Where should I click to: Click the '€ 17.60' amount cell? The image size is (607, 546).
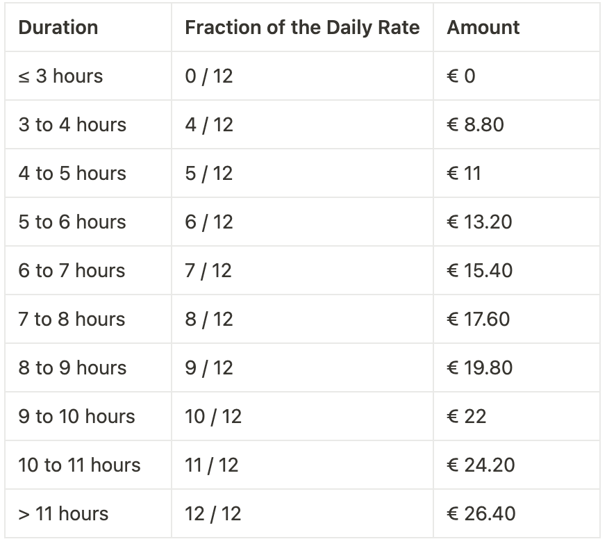[517, 319]
